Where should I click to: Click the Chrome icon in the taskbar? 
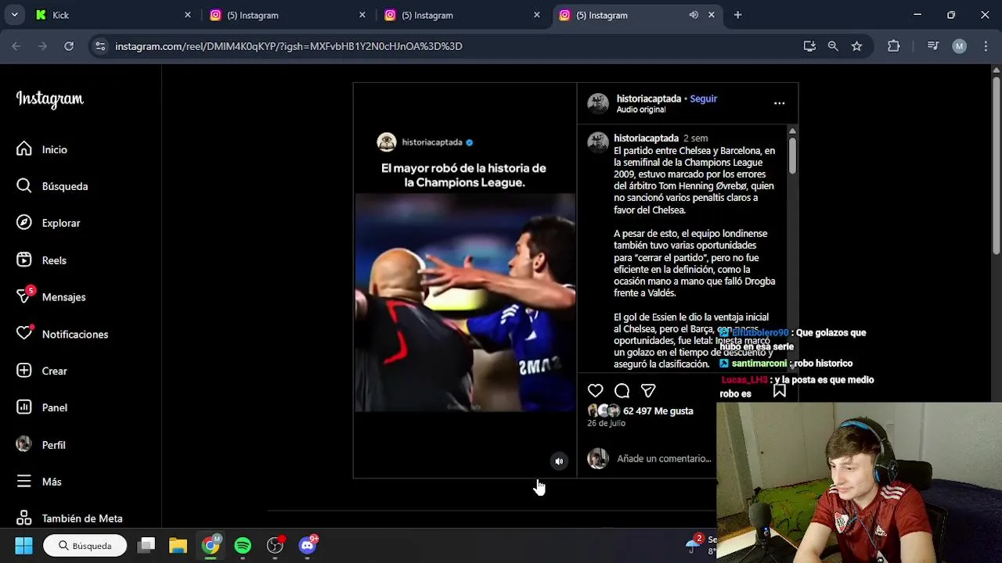(211, 546)
